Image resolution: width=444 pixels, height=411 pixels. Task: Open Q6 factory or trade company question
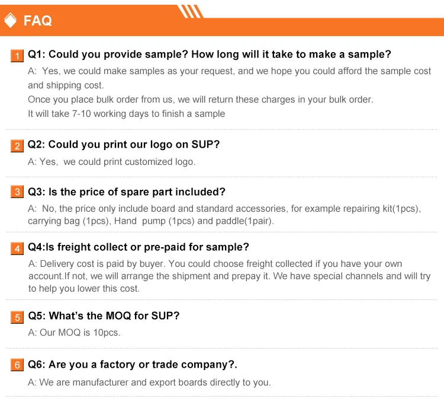pyautogui.click(x=133, y=364)
